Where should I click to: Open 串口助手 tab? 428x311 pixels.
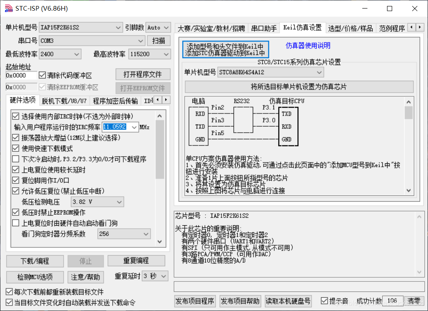coord(264,29)
